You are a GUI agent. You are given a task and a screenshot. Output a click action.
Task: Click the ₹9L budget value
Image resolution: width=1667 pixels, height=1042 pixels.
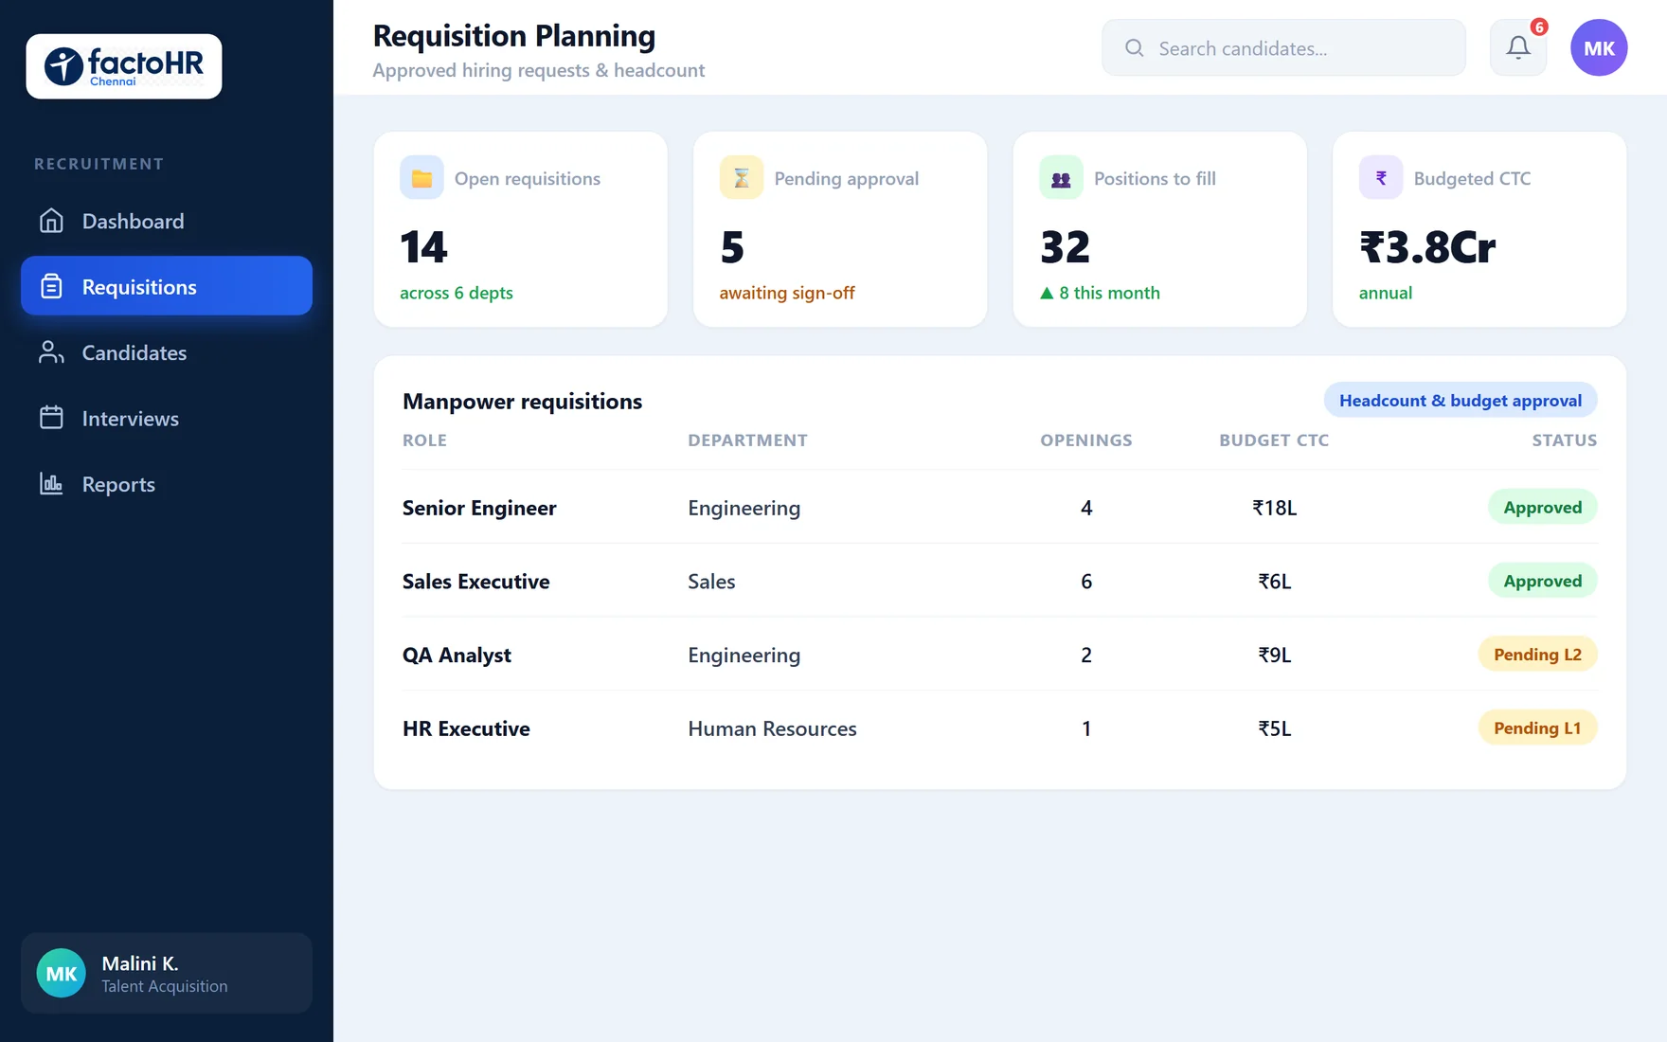(1275, 656)
